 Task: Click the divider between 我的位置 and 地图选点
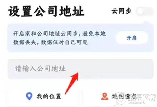pyautogui.click(x=82, y=97)
